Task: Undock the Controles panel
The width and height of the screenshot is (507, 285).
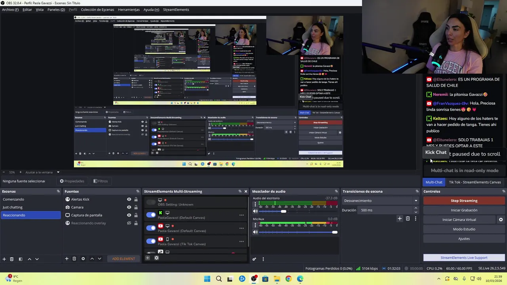Action: point(503,191)
